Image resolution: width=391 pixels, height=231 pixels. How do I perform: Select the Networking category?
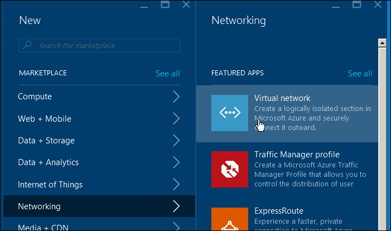[x=99, y=206]
